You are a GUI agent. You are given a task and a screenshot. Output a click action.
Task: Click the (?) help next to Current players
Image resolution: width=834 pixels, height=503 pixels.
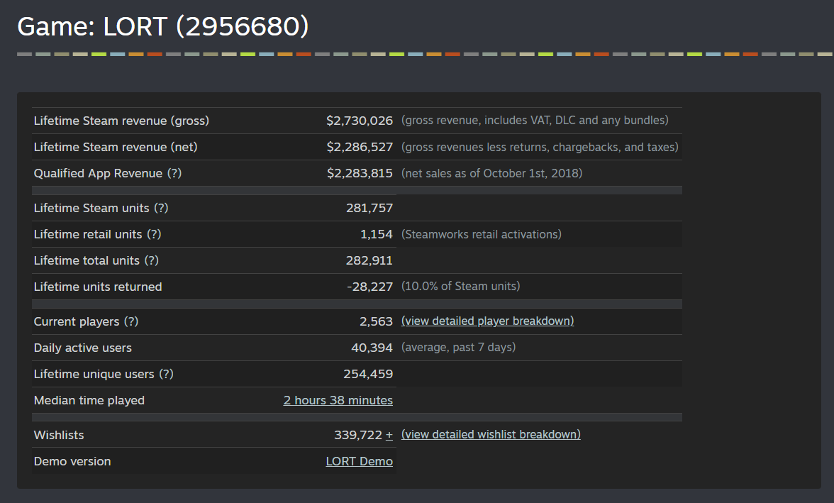click(x=130, y=321)
